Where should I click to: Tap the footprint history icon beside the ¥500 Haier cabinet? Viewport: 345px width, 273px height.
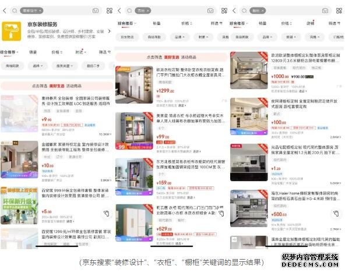click(336, 213)
